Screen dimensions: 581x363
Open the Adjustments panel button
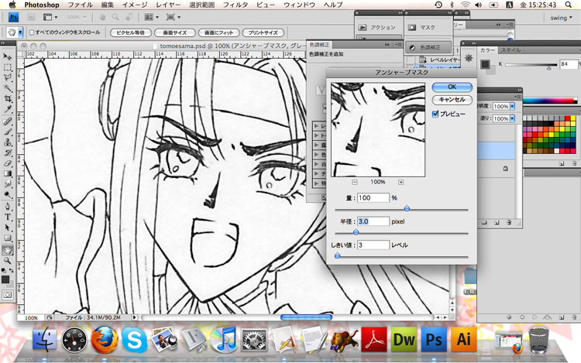click(x=428, y=47)
